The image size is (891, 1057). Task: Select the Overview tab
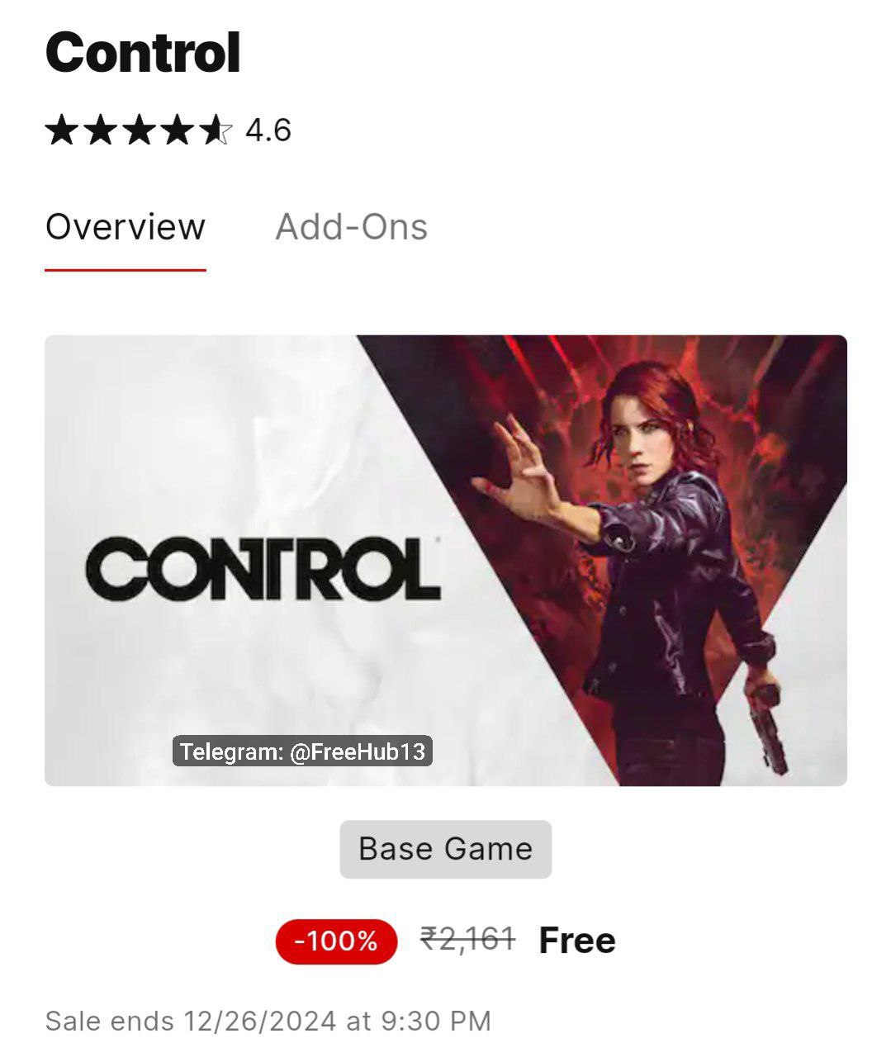coord(125,227)
